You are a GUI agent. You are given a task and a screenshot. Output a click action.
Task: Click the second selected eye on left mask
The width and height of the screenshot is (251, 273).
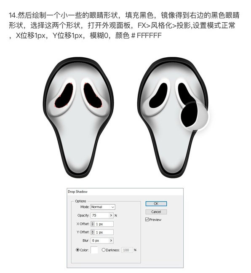[x=92, y=95]
